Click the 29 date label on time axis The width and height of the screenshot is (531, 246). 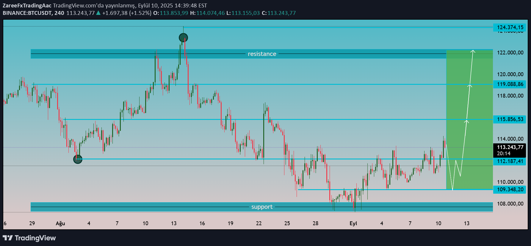tap(32, 223)
